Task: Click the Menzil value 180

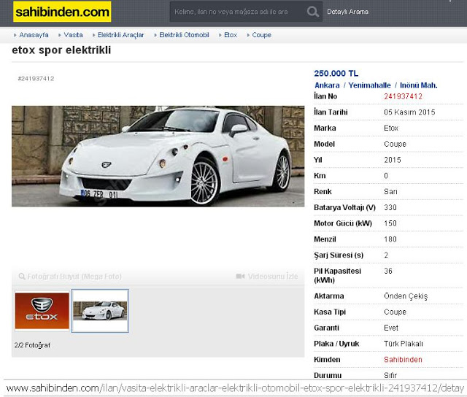Action: pyautogui.click(x=390, y=239)
